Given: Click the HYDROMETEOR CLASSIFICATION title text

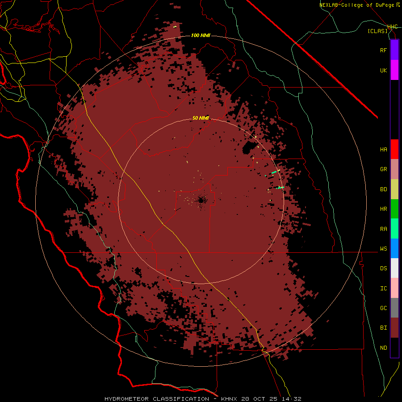Looking at the screenshot, I should click(157, 399).
